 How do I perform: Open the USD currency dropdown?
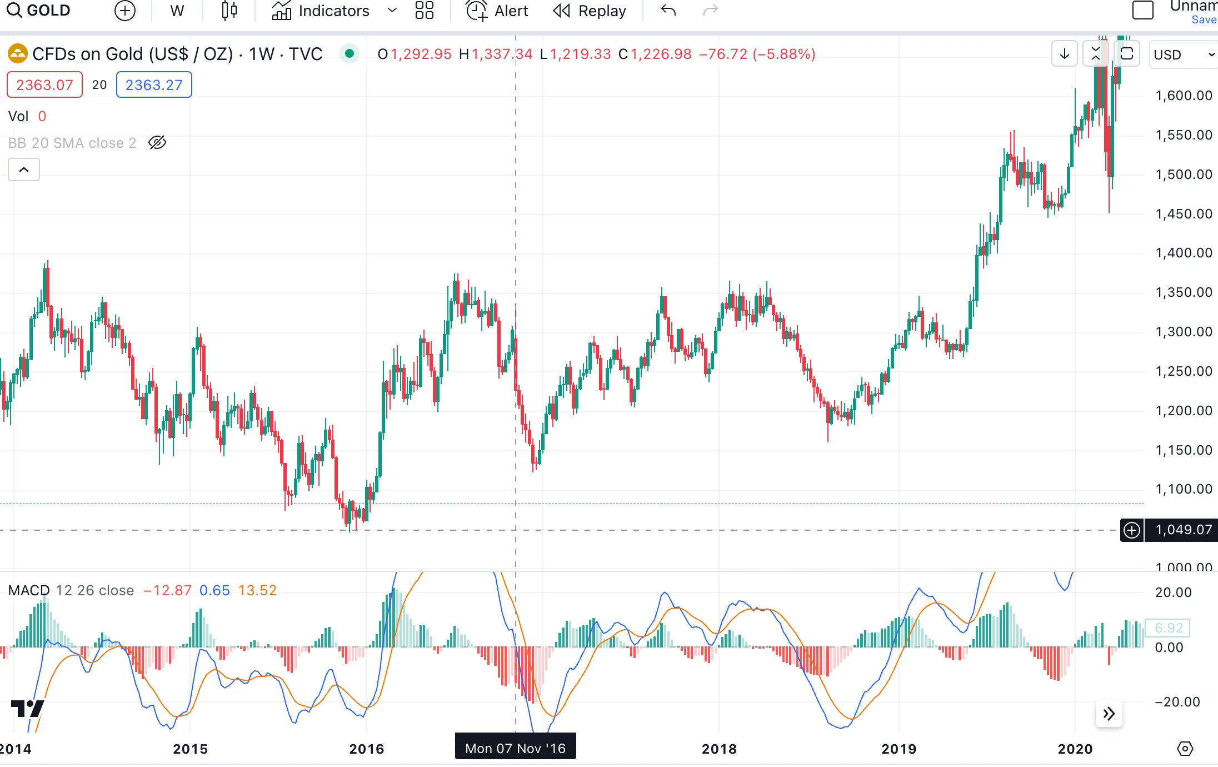[1182, 54]
